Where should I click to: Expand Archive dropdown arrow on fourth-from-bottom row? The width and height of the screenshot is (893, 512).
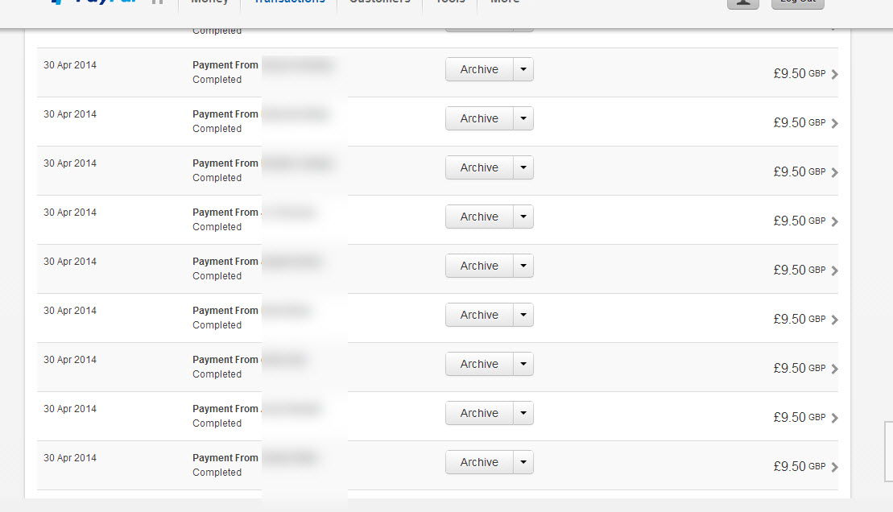click(x=523, y=315)
